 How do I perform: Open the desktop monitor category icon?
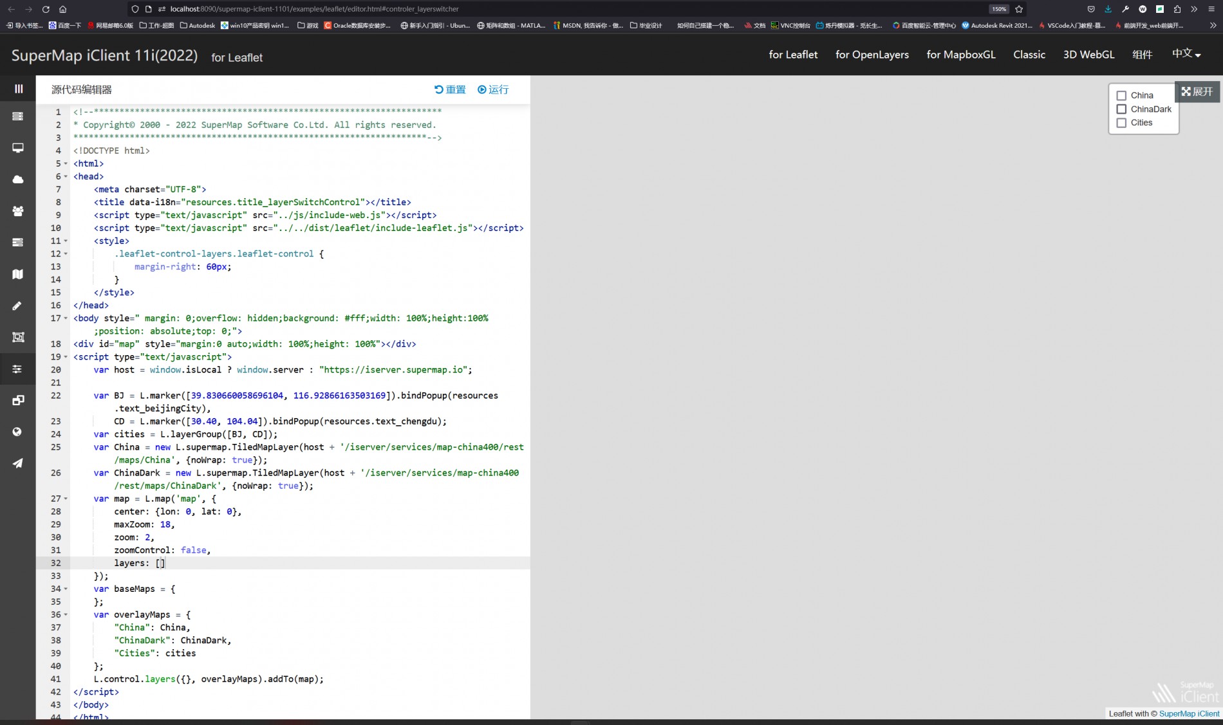(18, 148)
